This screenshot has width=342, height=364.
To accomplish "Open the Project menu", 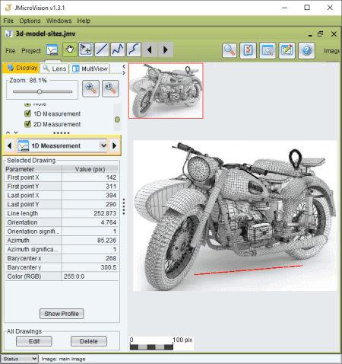I will [31, 51].
